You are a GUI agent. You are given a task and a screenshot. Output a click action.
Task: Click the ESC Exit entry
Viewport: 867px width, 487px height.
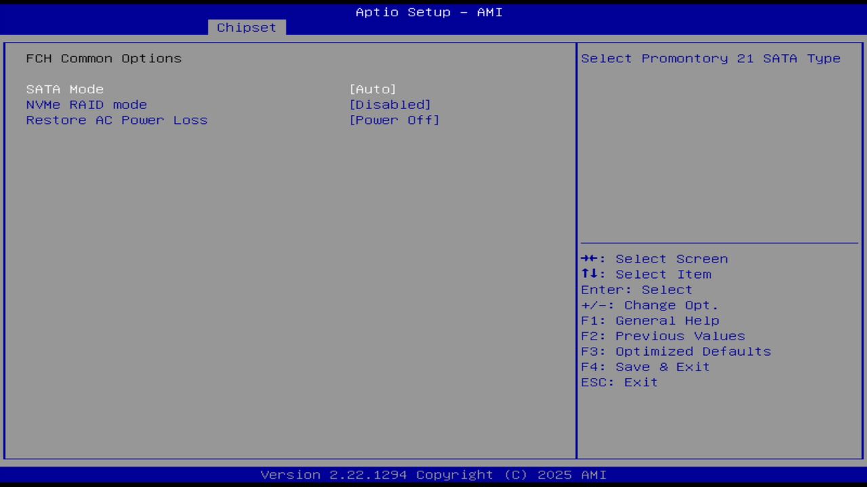(618, 382)
